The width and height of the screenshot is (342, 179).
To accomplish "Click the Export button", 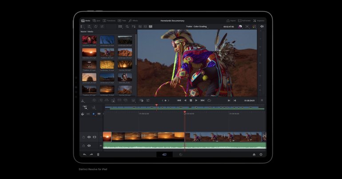I will (231, 20).
